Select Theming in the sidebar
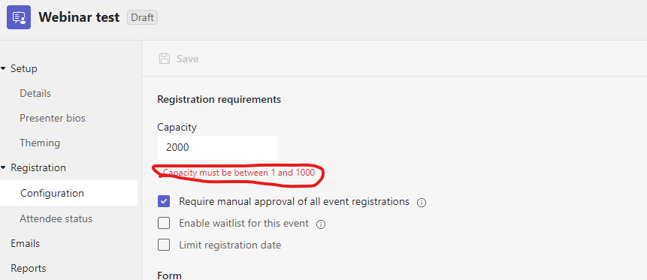This screenshot has height=280, width=647. [40, 143]
